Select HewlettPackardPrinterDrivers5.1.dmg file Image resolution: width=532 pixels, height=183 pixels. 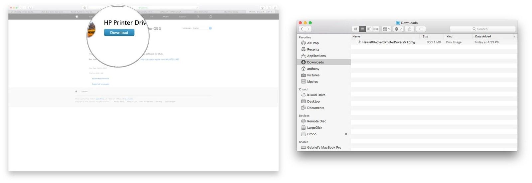coord(388,42)
